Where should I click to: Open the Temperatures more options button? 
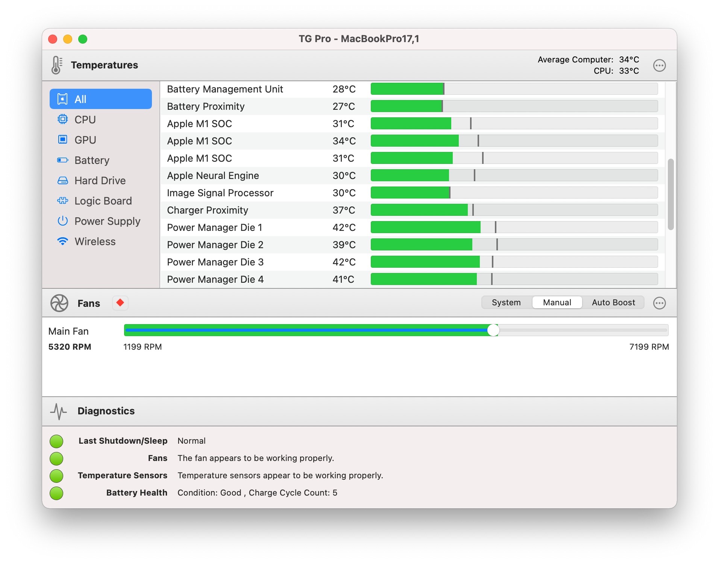click(659, 65)
